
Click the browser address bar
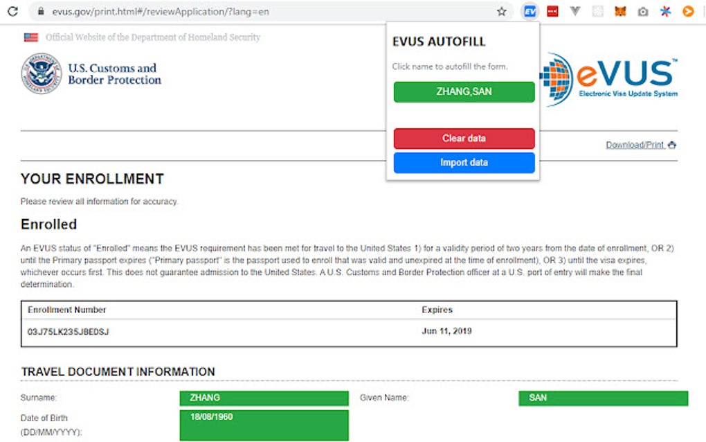tap(208, 11)
